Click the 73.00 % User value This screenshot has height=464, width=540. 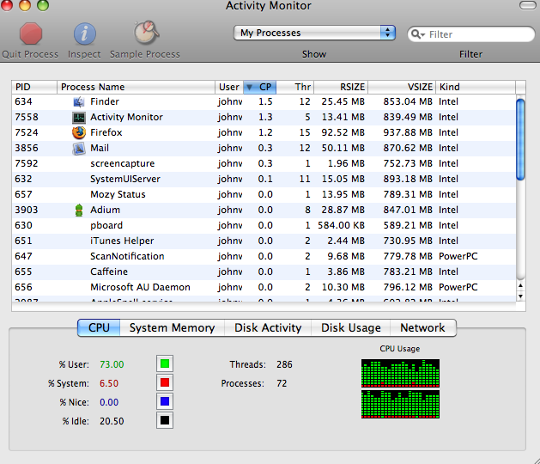pos(112,364)
